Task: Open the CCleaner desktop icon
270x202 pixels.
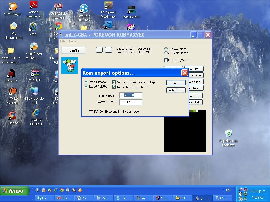Action: 12,118
